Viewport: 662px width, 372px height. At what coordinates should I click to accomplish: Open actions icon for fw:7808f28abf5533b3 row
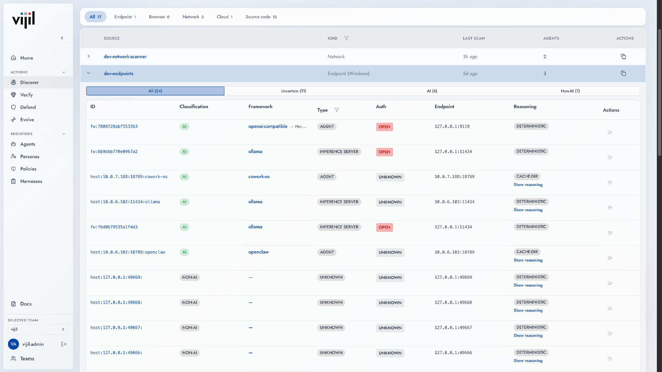point(610,132)
